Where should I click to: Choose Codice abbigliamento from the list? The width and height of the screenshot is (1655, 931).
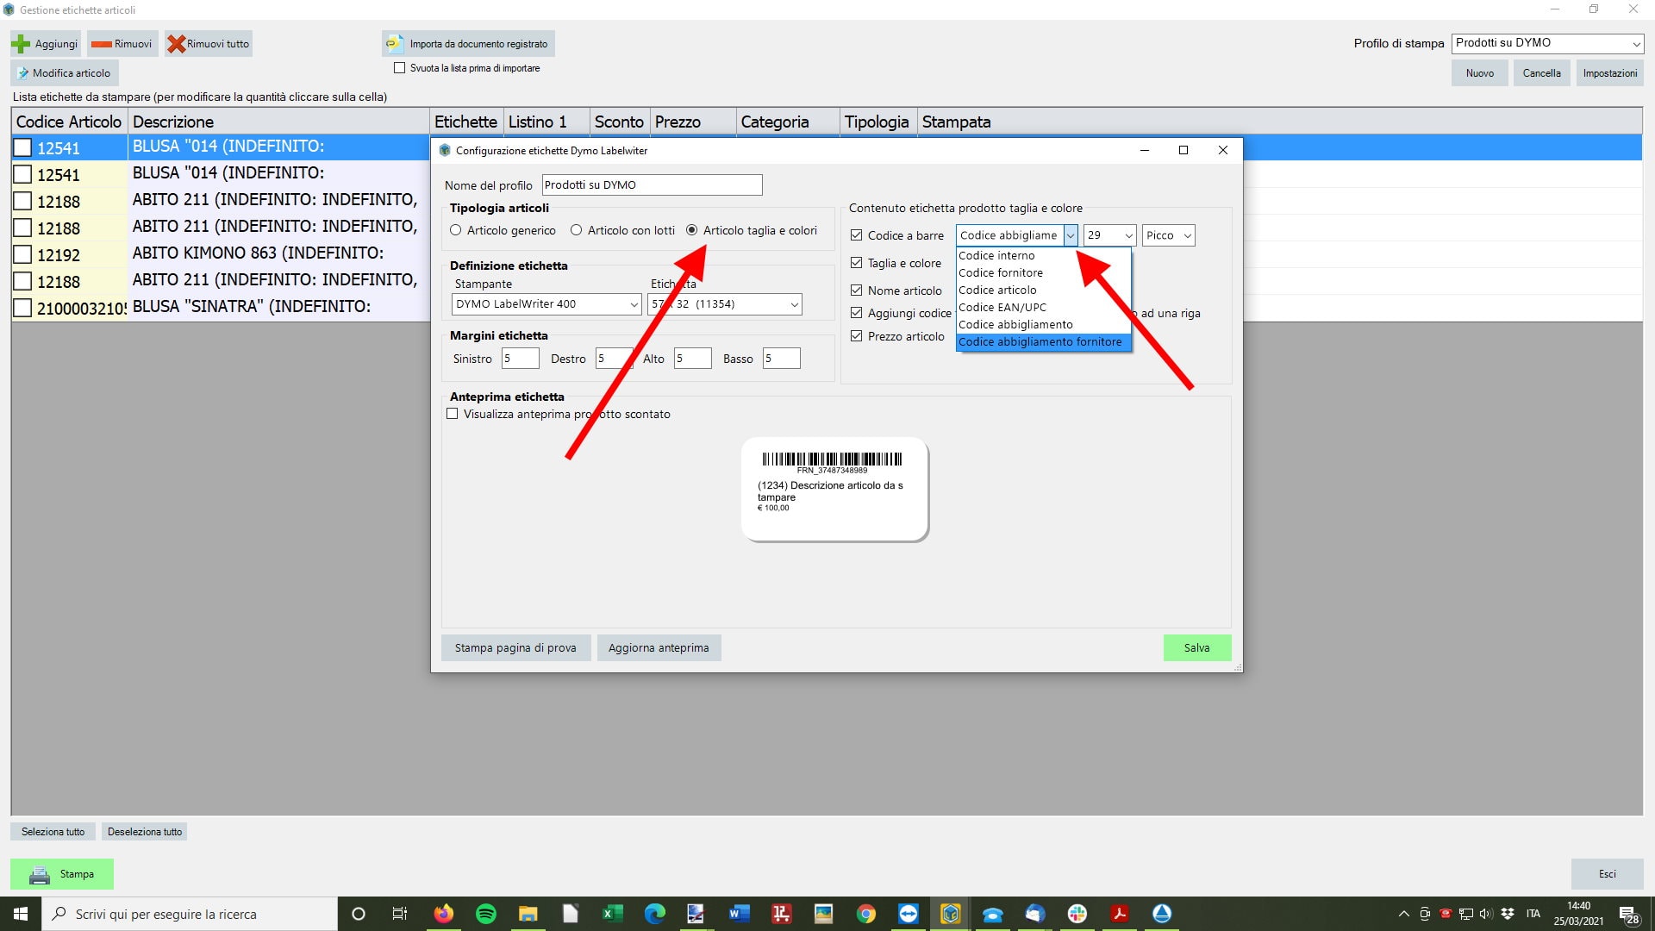tap(1043, 325)
